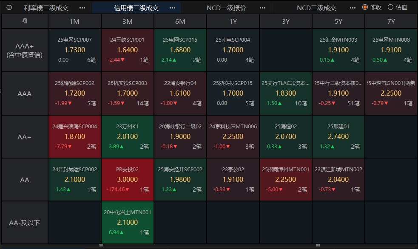Viewport: 418px width, 249px height.
Task: Open the more options menu for 信用债二级成交
Action: [173, 8]
